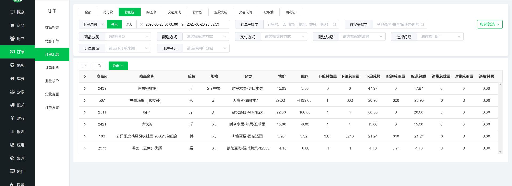Open the 配送方式 select dropdown
512x186 pixels.
point(206,36)
